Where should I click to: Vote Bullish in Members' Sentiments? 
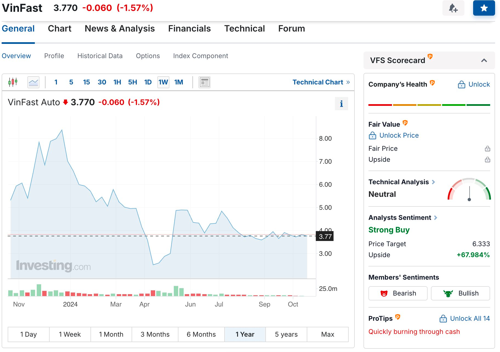tap(460, 293)
